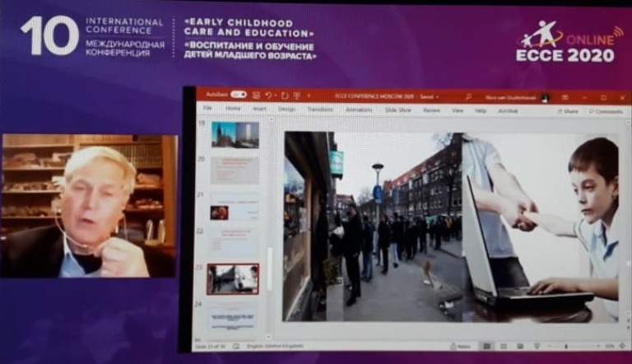Click Fit slide to window icon
Viewport: 632px width, 364px height.
623,346
